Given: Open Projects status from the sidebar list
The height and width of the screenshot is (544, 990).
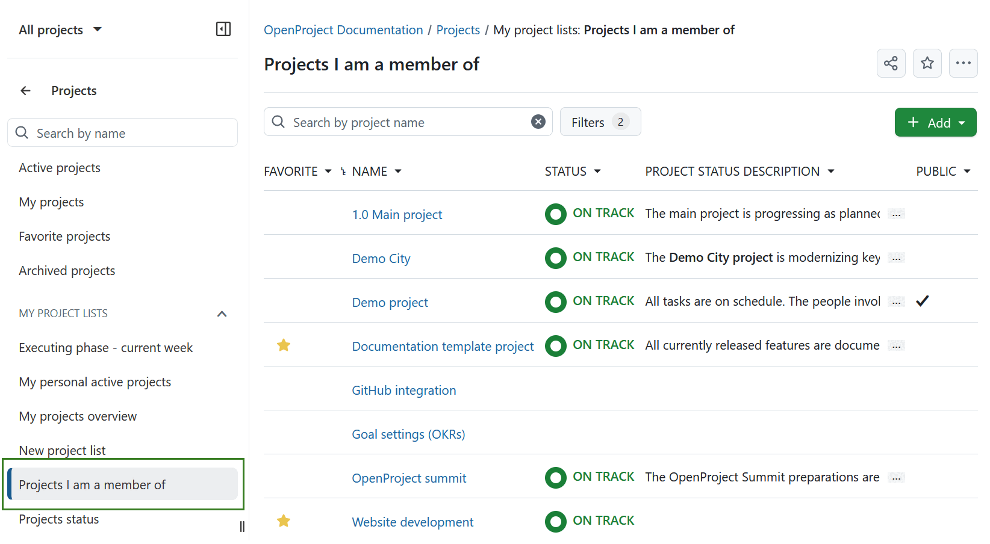Looking at the screenshot, I should (x=59, y=519).
